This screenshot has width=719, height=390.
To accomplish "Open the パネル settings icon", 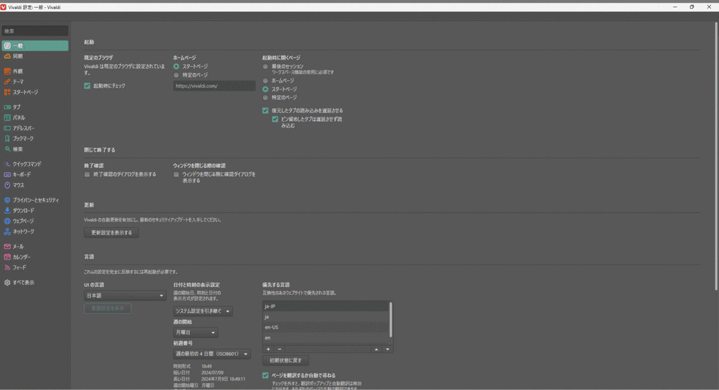I will click(7, 117).
